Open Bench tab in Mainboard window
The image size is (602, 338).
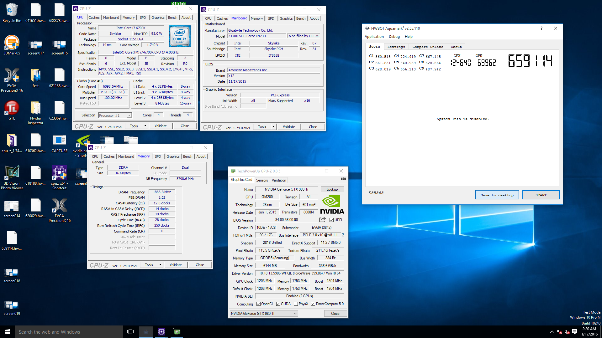coord(301,18)
